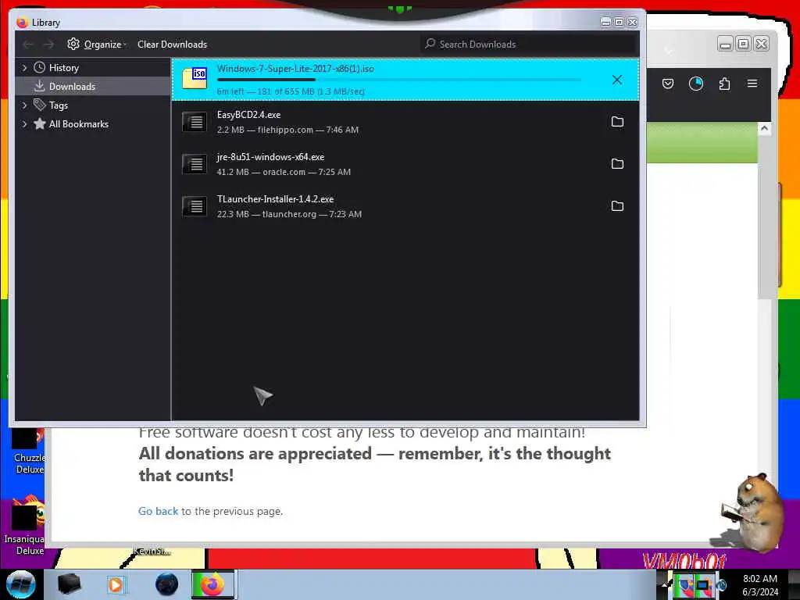This screenshot has height=600, width=800.
Task: Open the black box taskbar application
Action: click(x=69, y=584)
